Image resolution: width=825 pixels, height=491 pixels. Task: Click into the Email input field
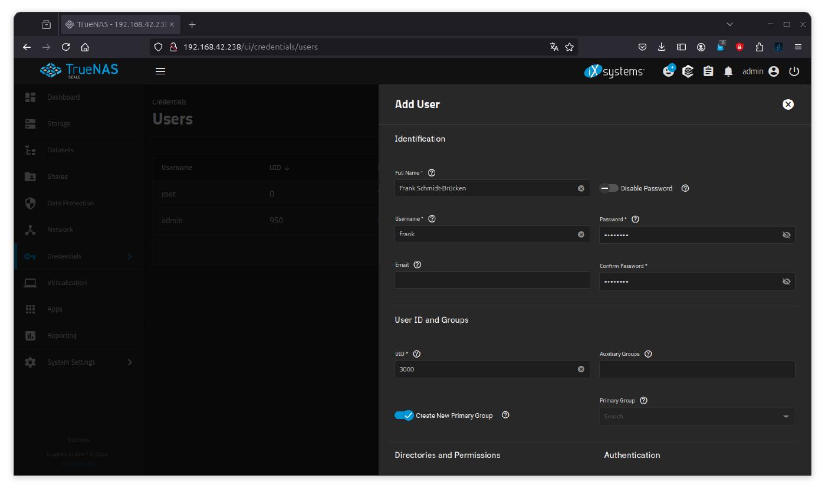pos(492,280)
